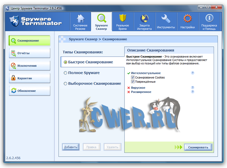227x168 pixels.
Task: Open the Обновление sidebar section
Action: (x=30, y=91)
